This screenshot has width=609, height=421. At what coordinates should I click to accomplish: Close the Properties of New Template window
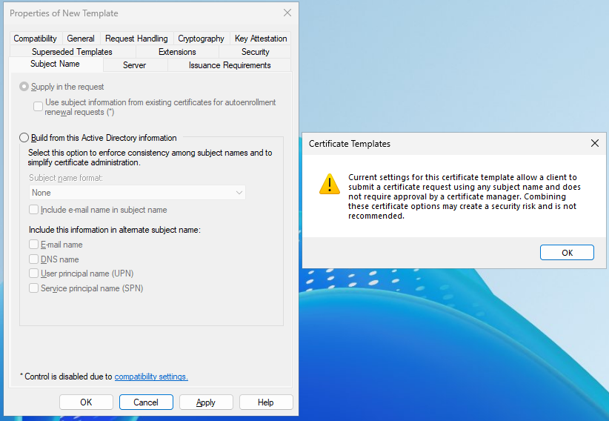[287, 13]
